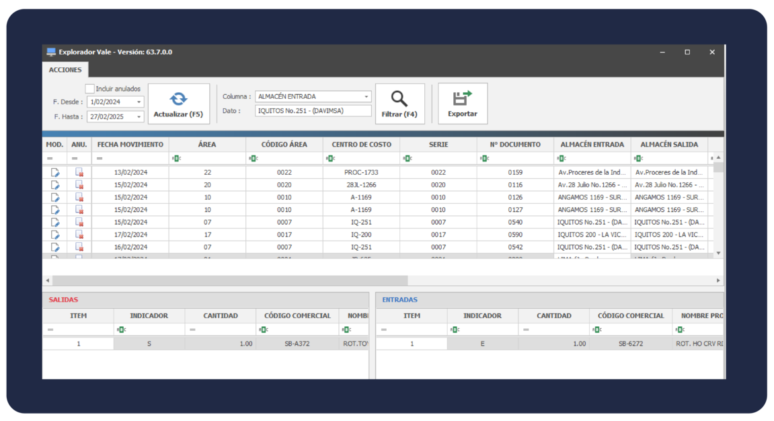Open the F. Hasta date dropdown

(x=139, y=117)
